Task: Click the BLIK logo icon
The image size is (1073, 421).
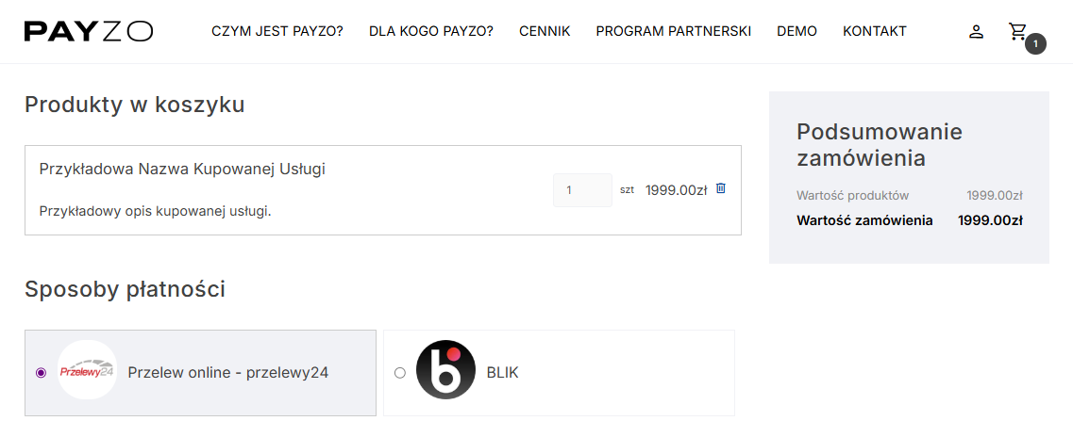Action: coord(445,371)
